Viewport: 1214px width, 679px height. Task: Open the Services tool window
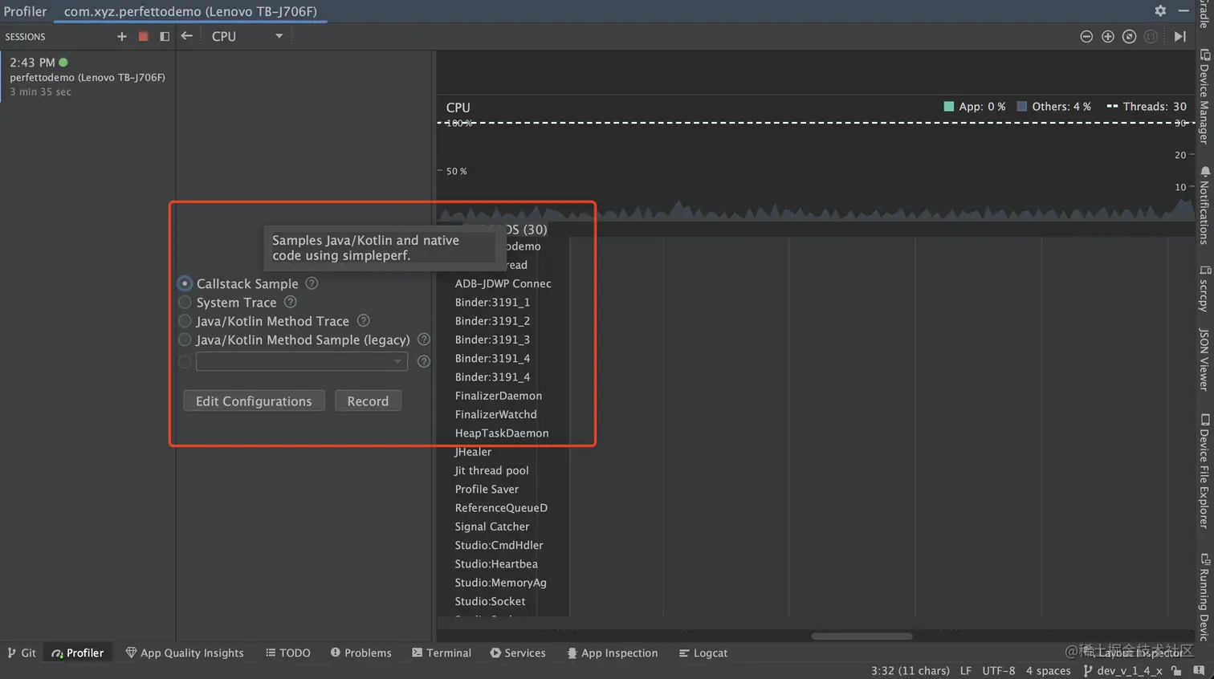click(518, 653)
